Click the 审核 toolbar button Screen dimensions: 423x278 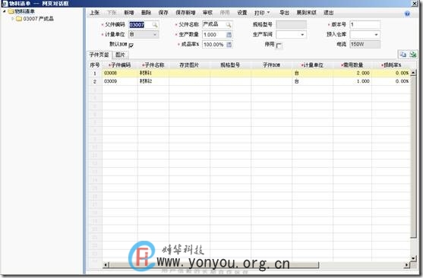[207, 12]
